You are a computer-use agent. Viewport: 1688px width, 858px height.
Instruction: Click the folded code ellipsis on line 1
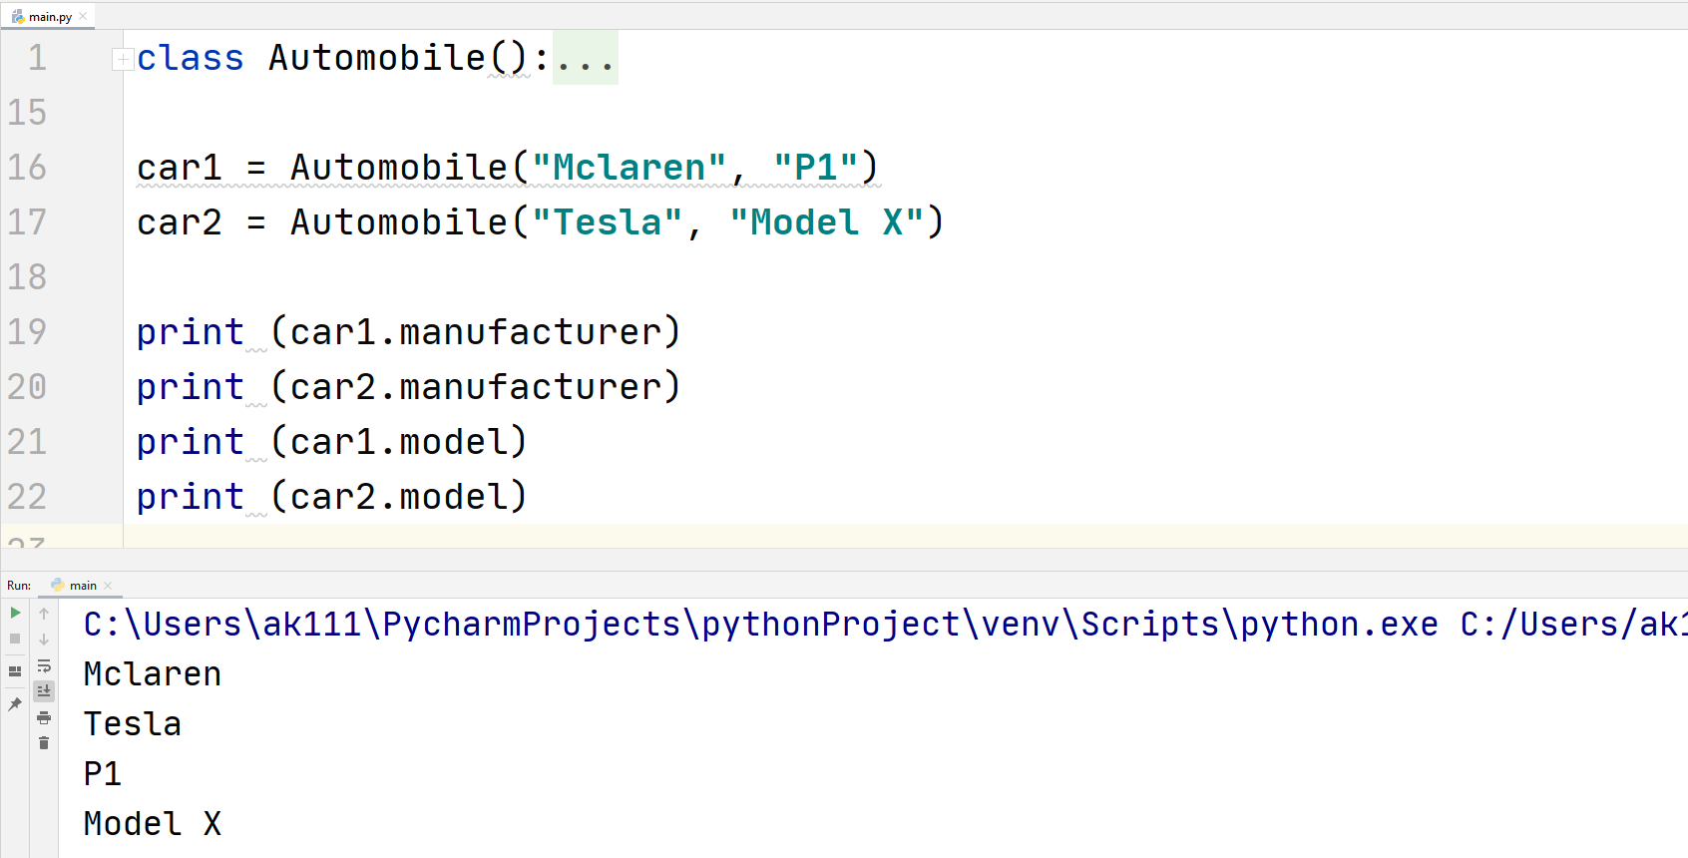point(585,58)
